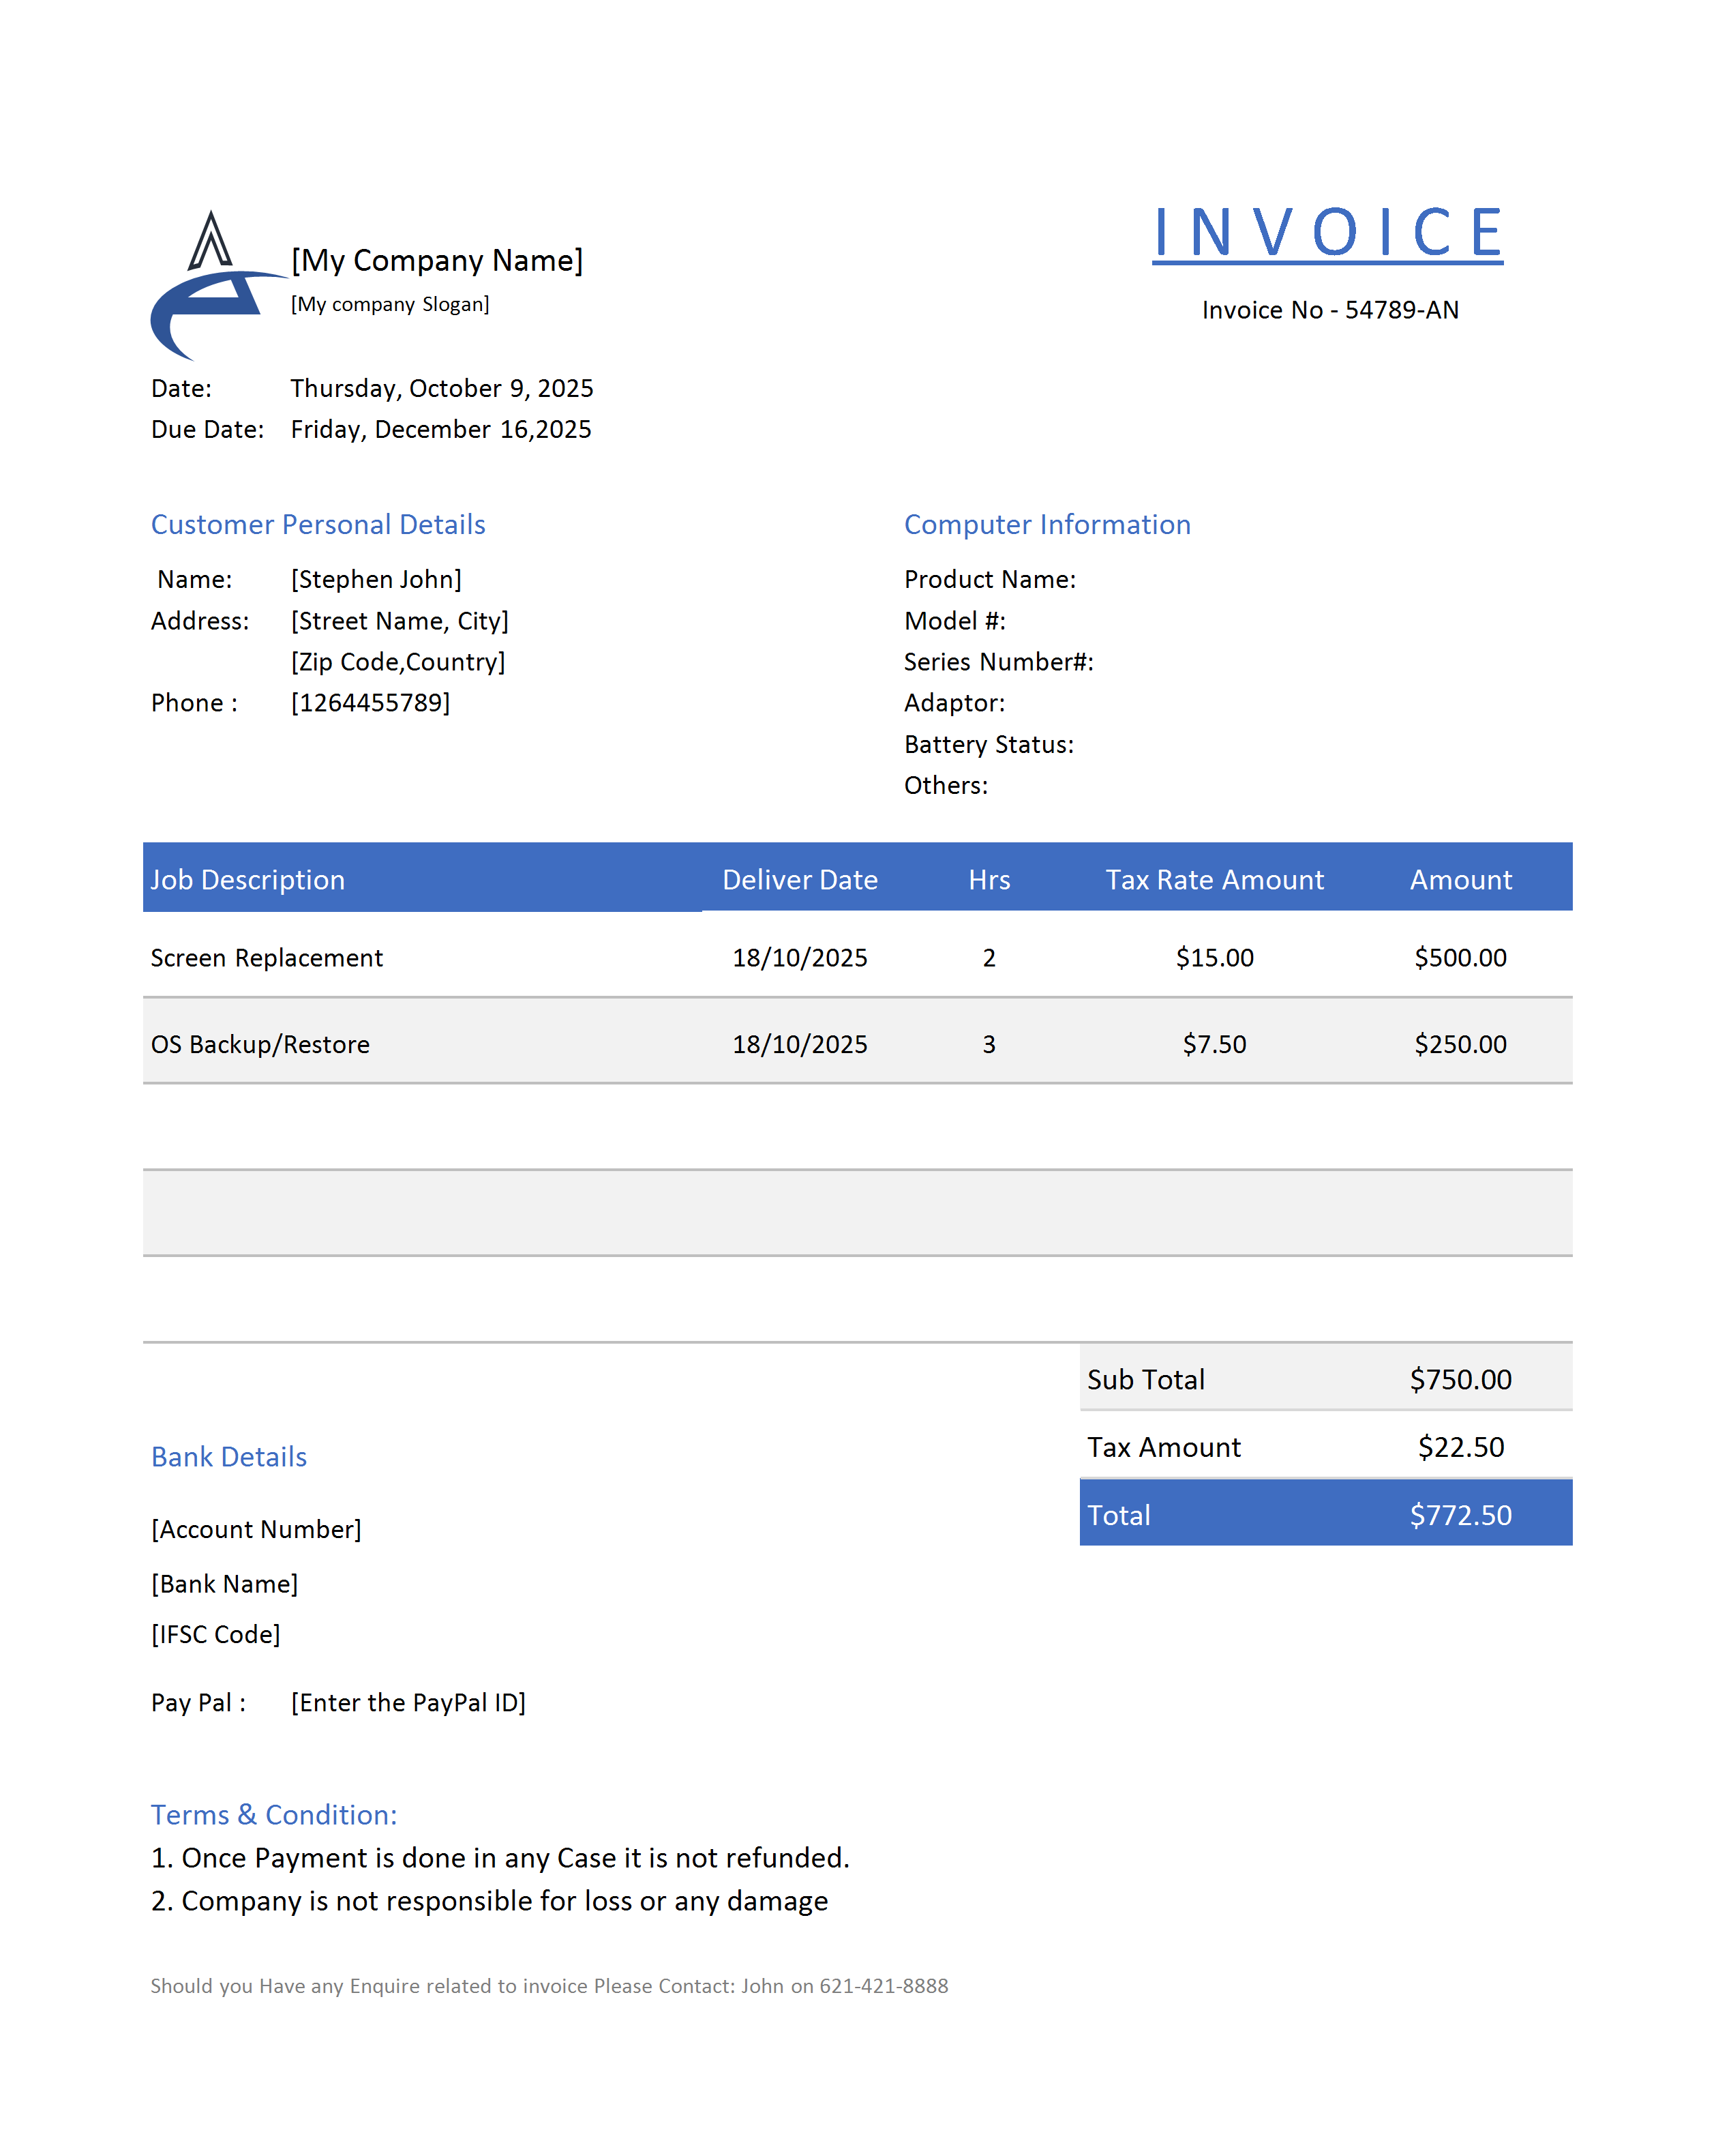Click the Sub Total value $750.00

(1460, 1380)
